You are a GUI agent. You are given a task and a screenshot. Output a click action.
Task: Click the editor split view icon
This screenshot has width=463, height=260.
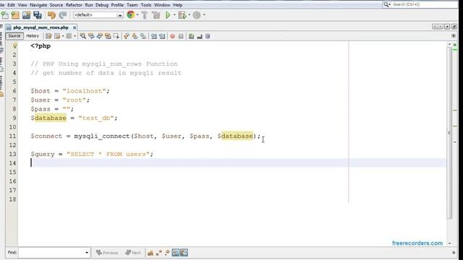coord(454,36)
